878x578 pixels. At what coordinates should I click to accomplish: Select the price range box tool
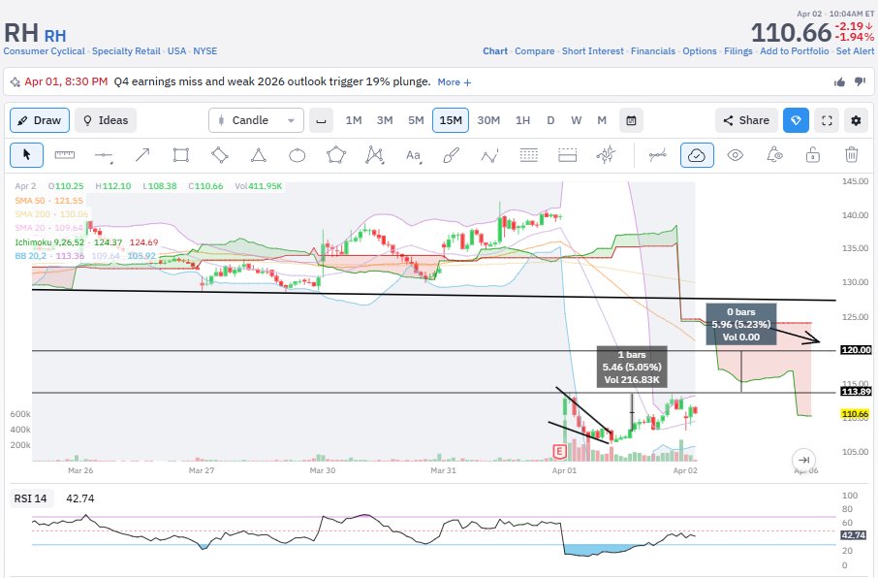point(567,155)
